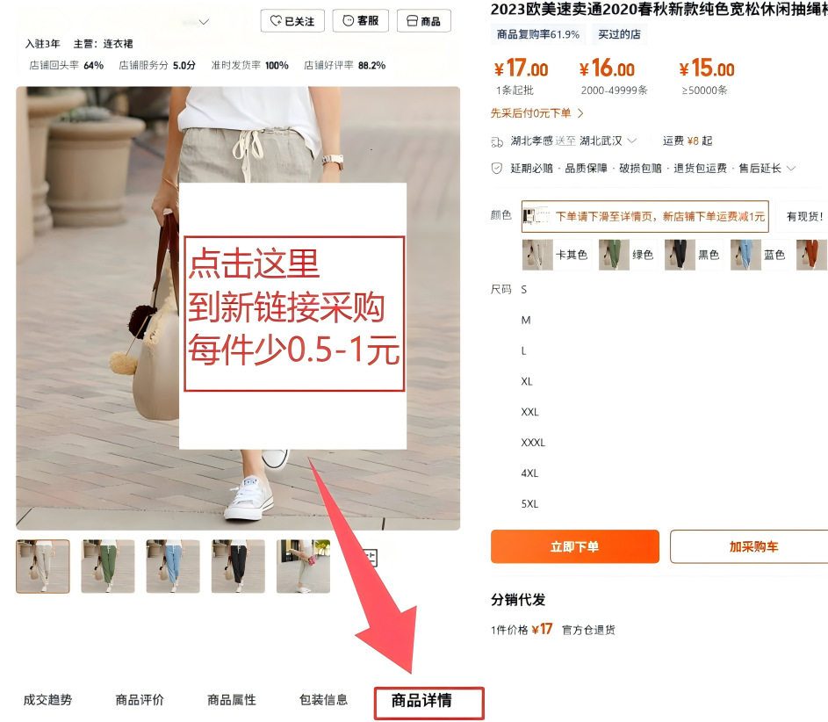Viewport: 828px width, 722px height.
Task: Open the 商品属性 tab
Action: pyautogui.click(x=231, y=700)
